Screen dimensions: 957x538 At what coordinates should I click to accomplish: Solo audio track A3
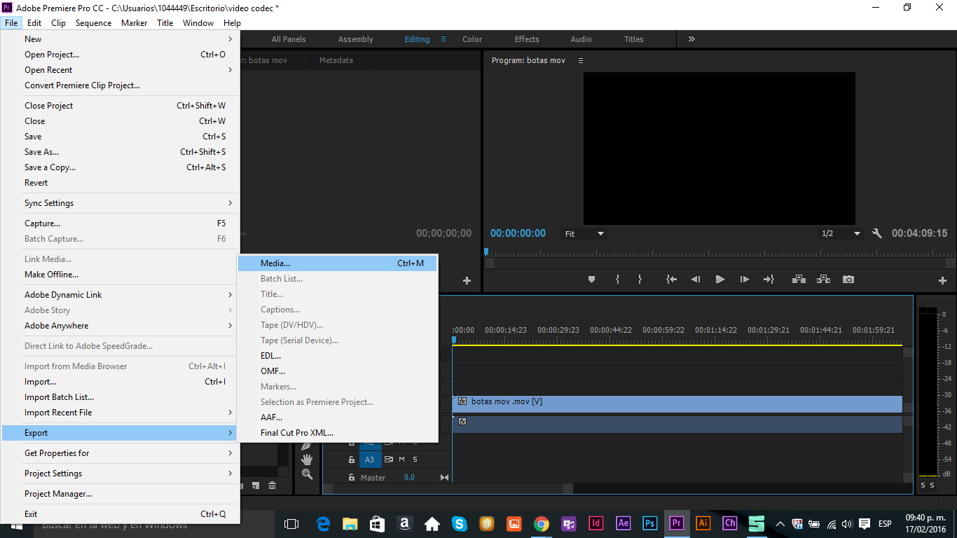(x=415, y=460)
